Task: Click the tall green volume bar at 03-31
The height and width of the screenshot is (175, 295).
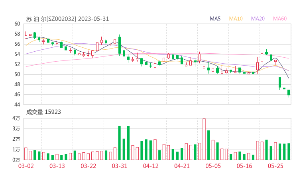Action: (119, 143)
